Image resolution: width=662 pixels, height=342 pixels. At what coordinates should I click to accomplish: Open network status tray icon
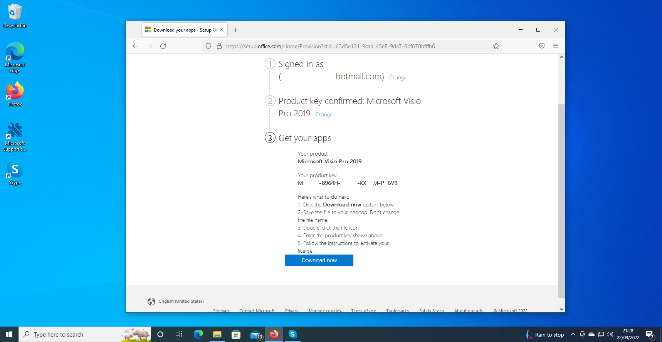coord(601,334)
